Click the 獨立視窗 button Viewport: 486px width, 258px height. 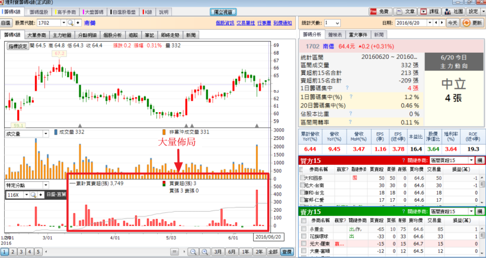[223, 12]
